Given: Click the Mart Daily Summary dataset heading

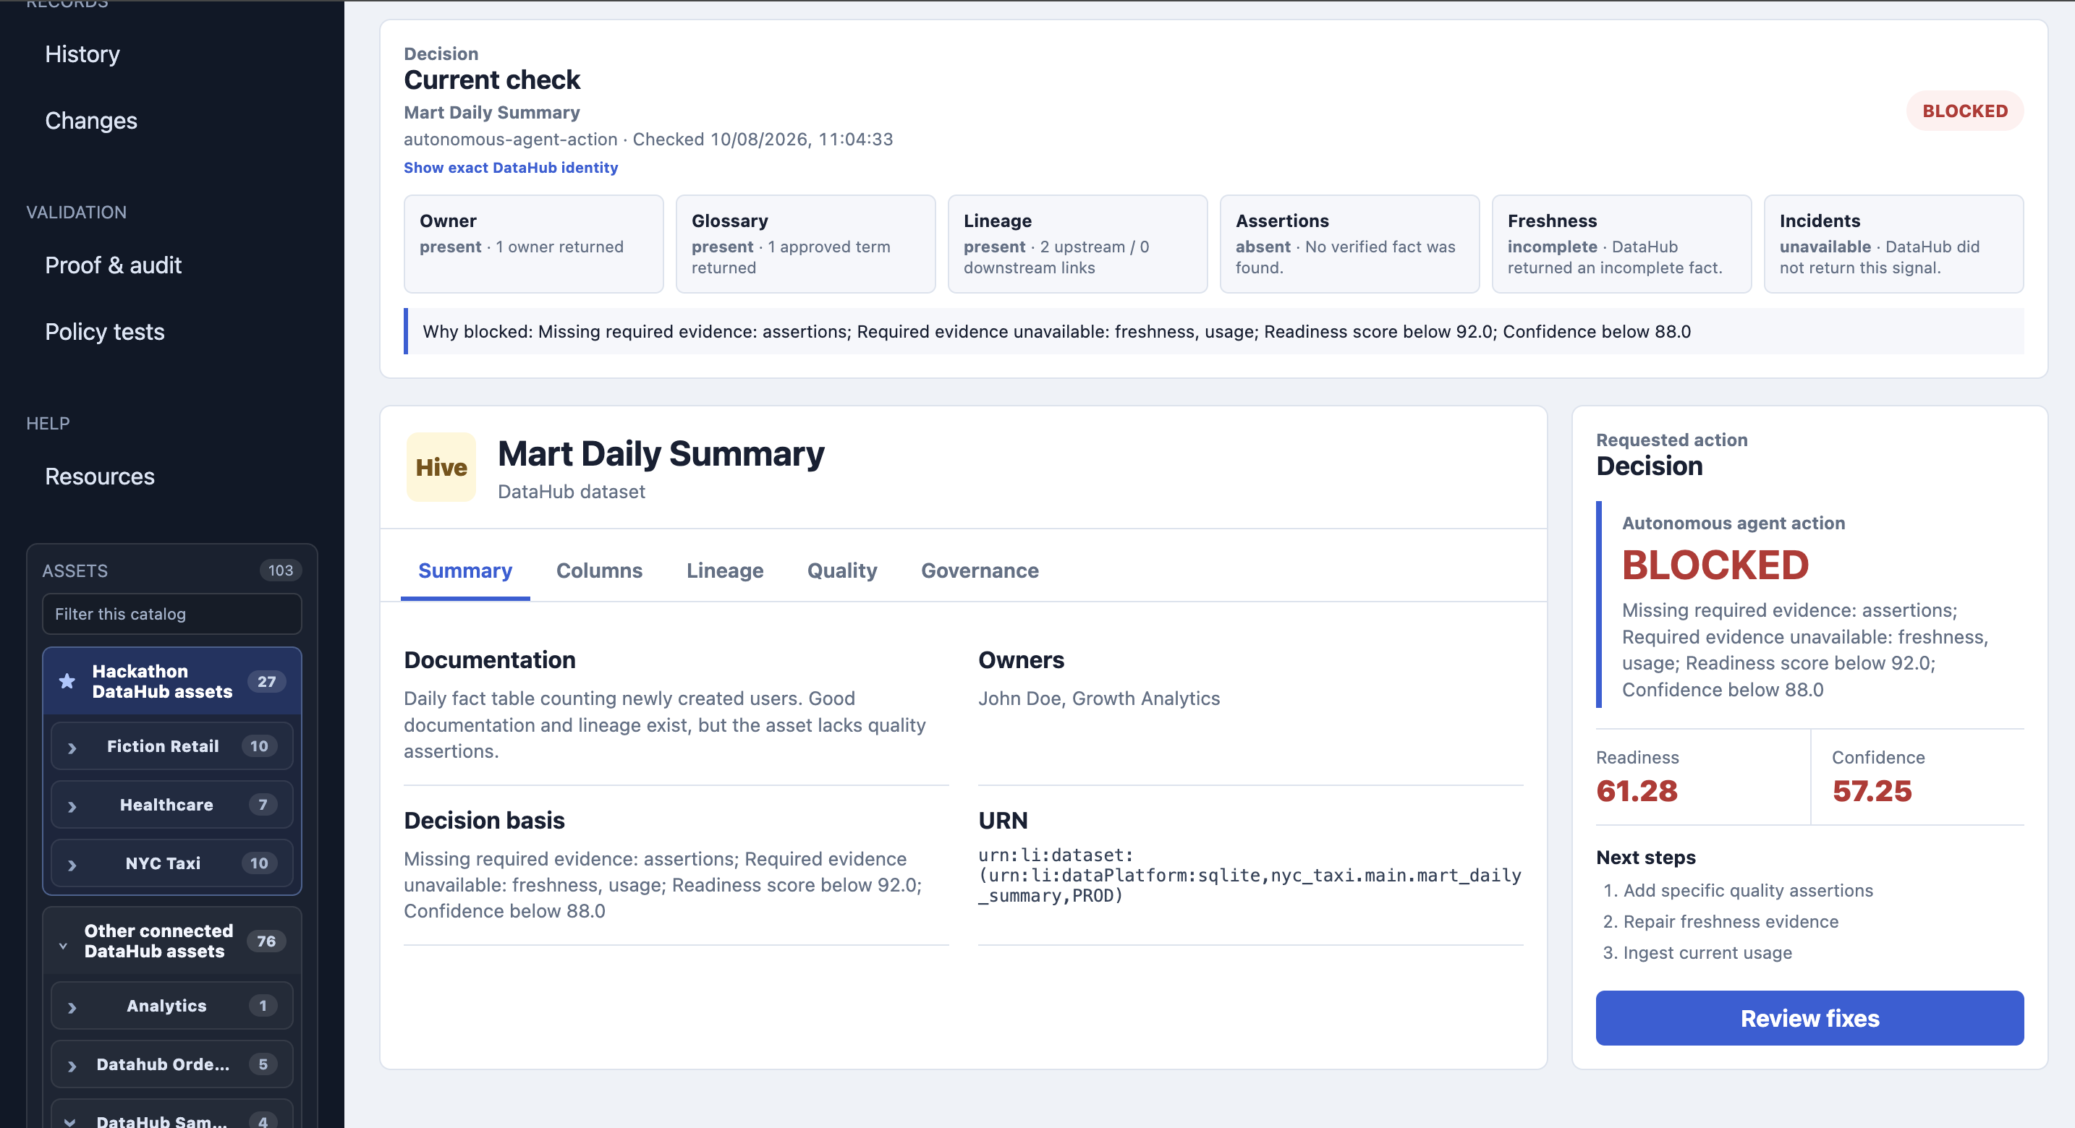Looking at the screenshot, I should [661, 453].
